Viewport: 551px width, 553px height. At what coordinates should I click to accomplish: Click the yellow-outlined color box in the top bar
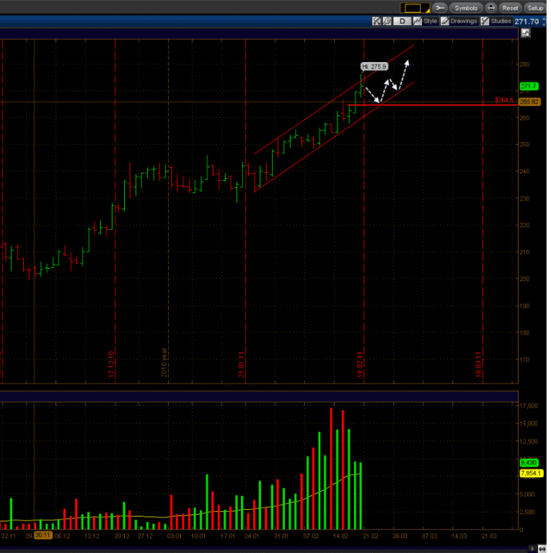pyautogui.click(x=412, y=8)
